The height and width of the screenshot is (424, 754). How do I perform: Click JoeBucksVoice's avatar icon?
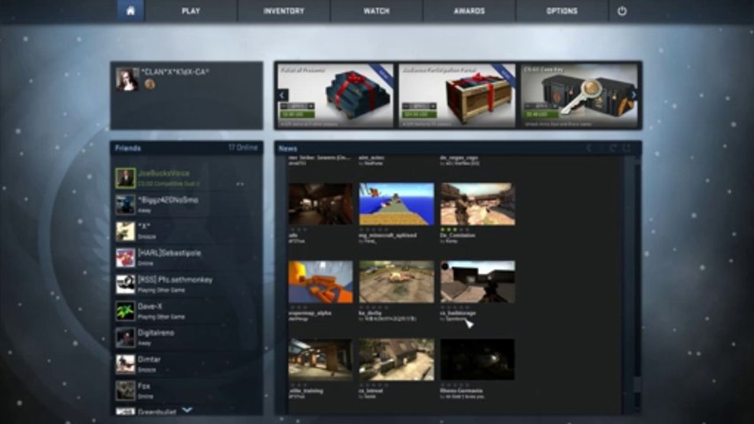(125, 178)
